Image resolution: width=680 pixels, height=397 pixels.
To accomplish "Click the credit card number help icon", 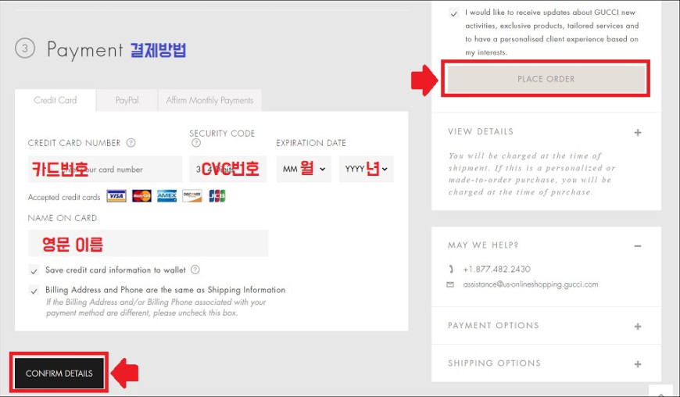I will [131, 142].
